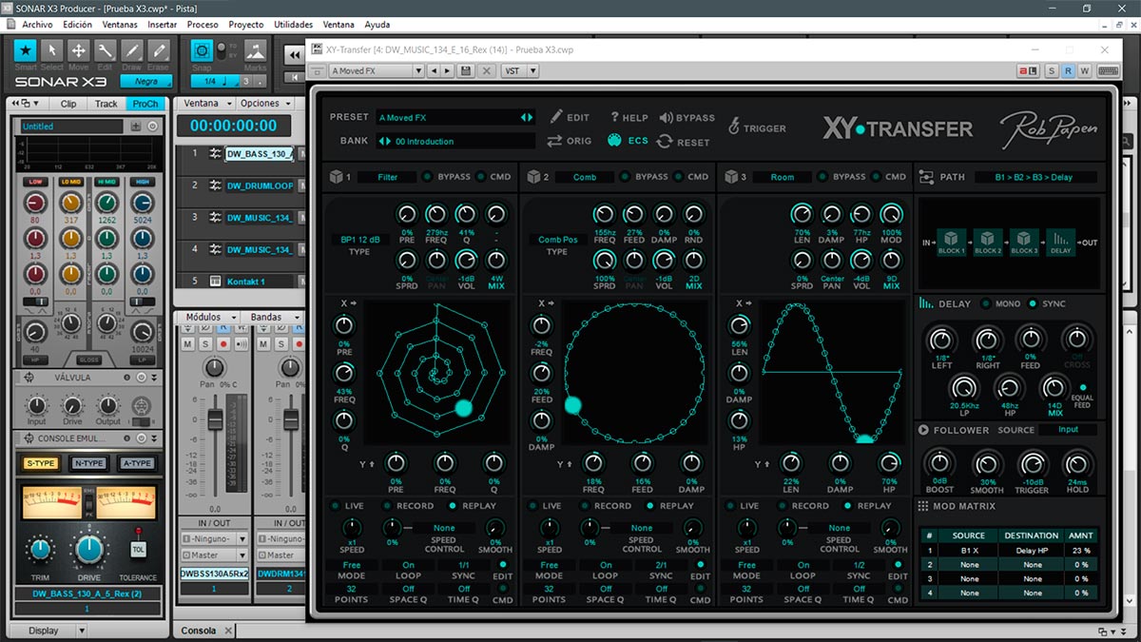Select the A-TYPE console emulator button
This screenshot has width=1141, height=642.
[x=137, y=463]
